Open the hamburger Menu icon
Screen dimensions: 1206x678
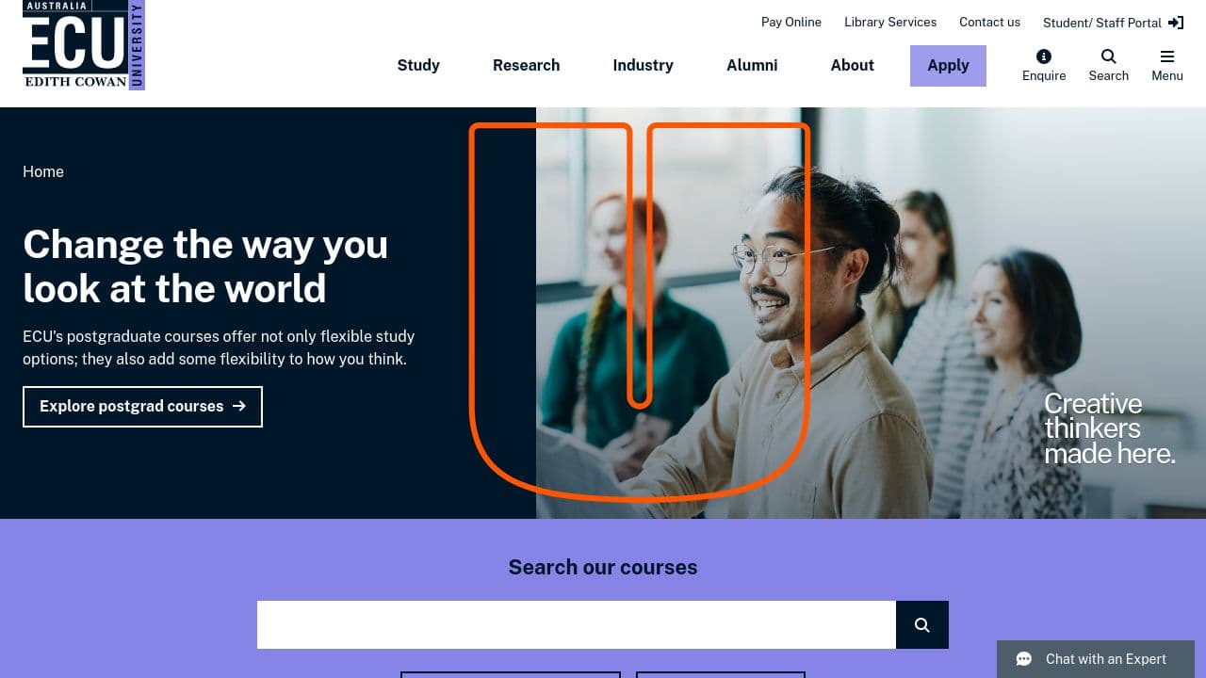pyautogui.click(x=1167, y=56)
